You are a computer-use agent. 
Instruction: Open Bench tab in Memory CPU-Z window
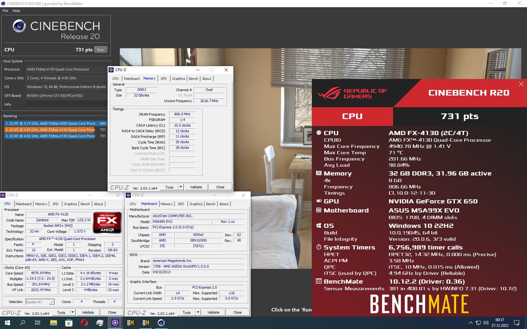194,79
